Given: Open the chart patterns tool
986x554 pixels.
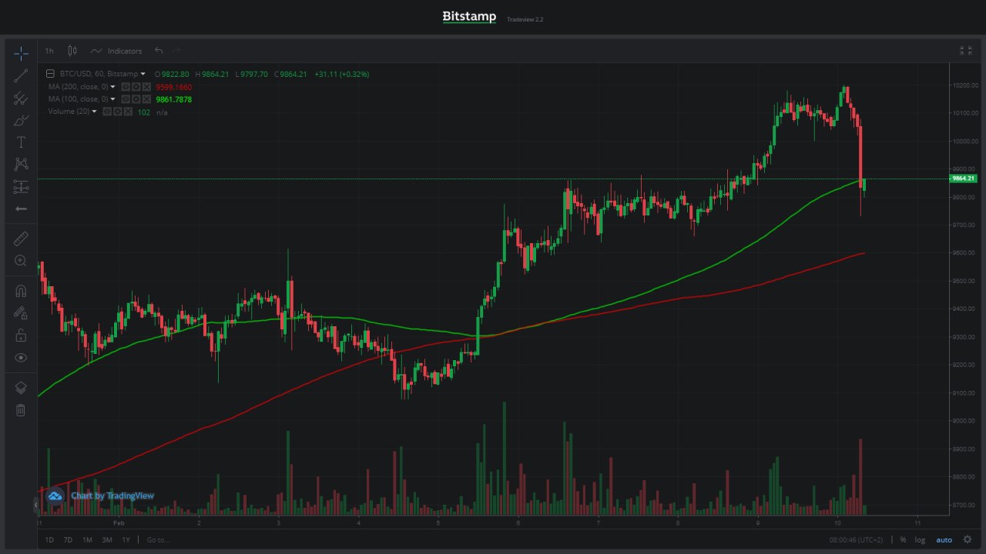Looking at the screenshot, I should pyautogui.click(x=21, y=164).
